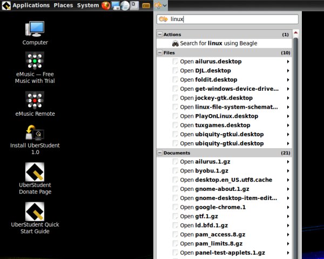Screen dimensions: 324x259
Task: Open ld.bfd.1.gz document
Action: click(224, 225)
